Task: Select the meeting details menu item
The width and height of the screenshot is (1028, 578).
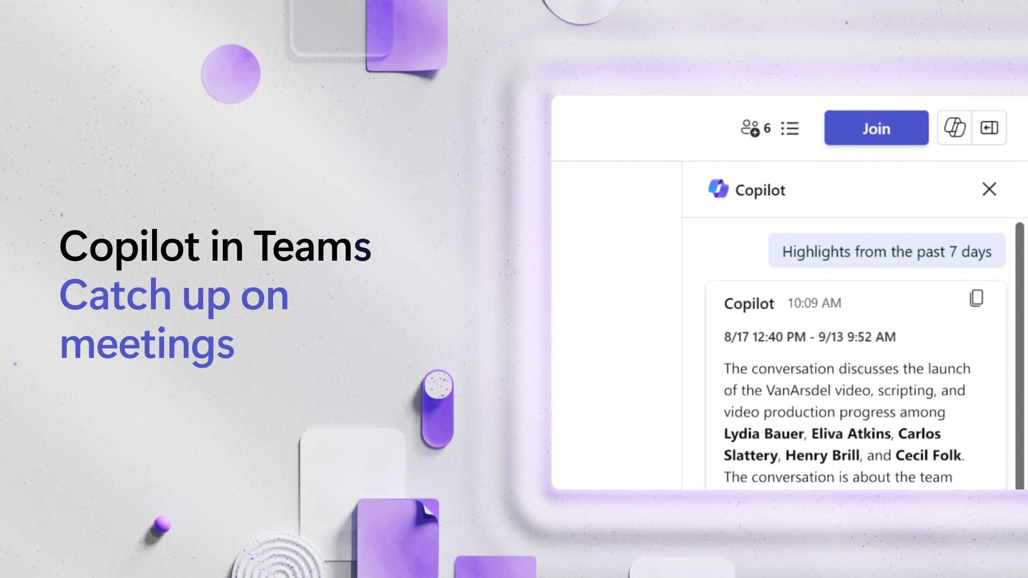Action: (791, 128)
